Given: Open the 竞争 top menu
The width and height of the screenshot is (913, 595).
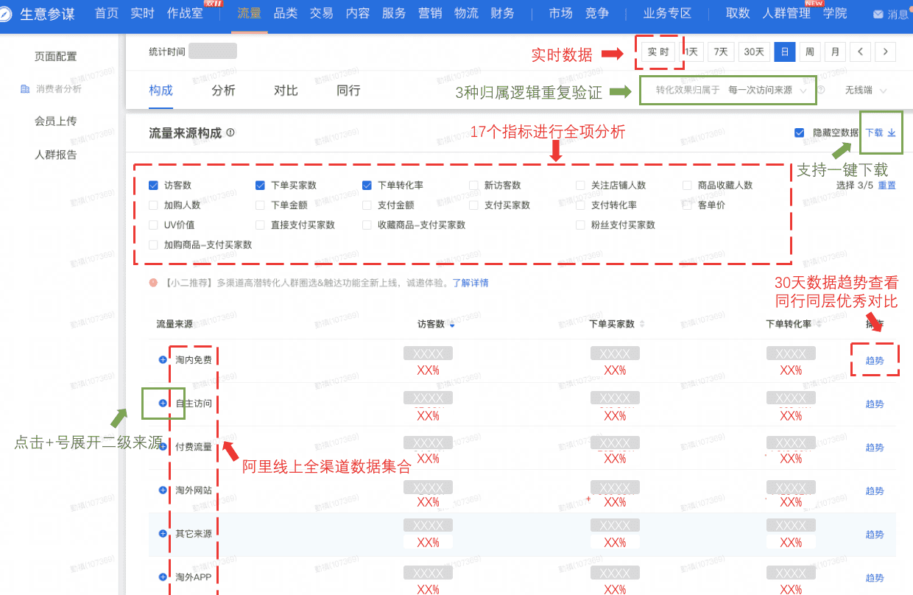Looking at the screenshot, I should pyautogui.click(x=596, y=14).
